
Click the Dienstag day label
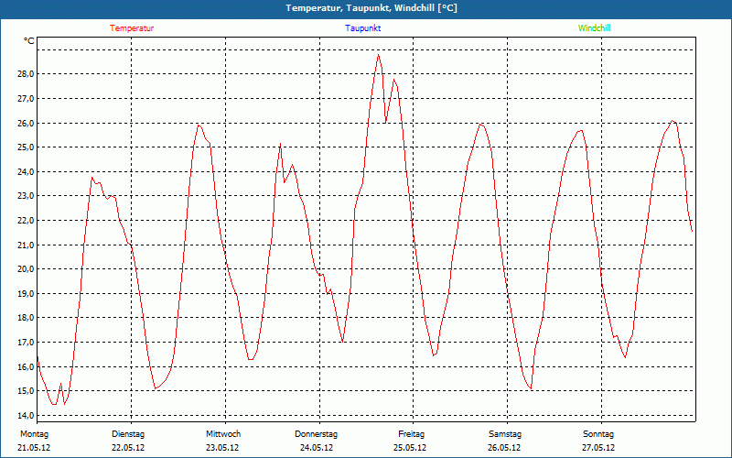[128, 434]
